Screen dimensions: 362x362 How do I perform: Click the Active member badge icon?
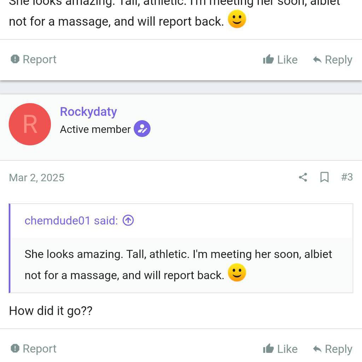tap(142, 129)
